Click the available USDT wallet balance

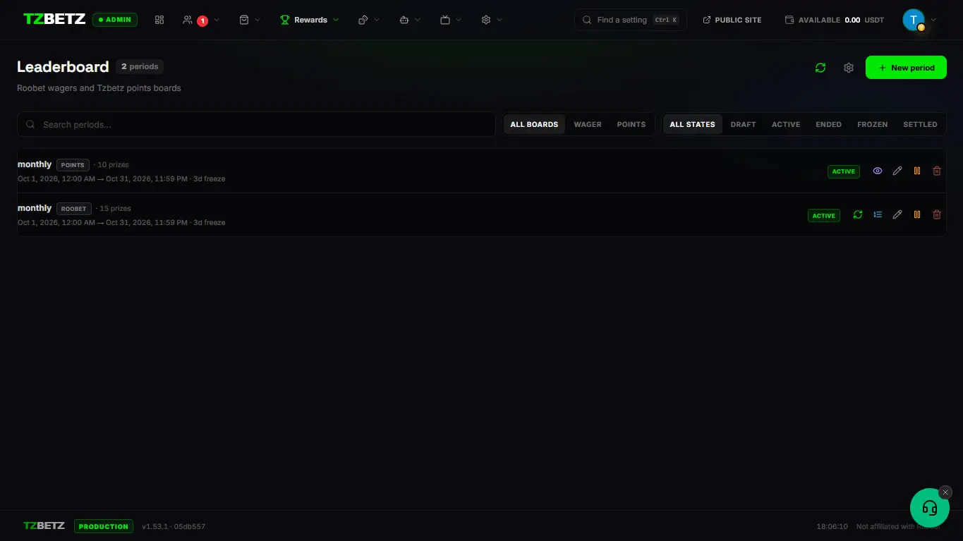click(x=835, y=20)
